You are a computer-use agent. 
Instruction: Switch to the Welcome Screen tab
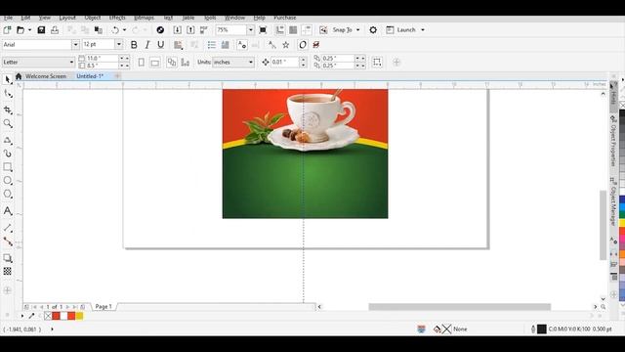[46, 76]
